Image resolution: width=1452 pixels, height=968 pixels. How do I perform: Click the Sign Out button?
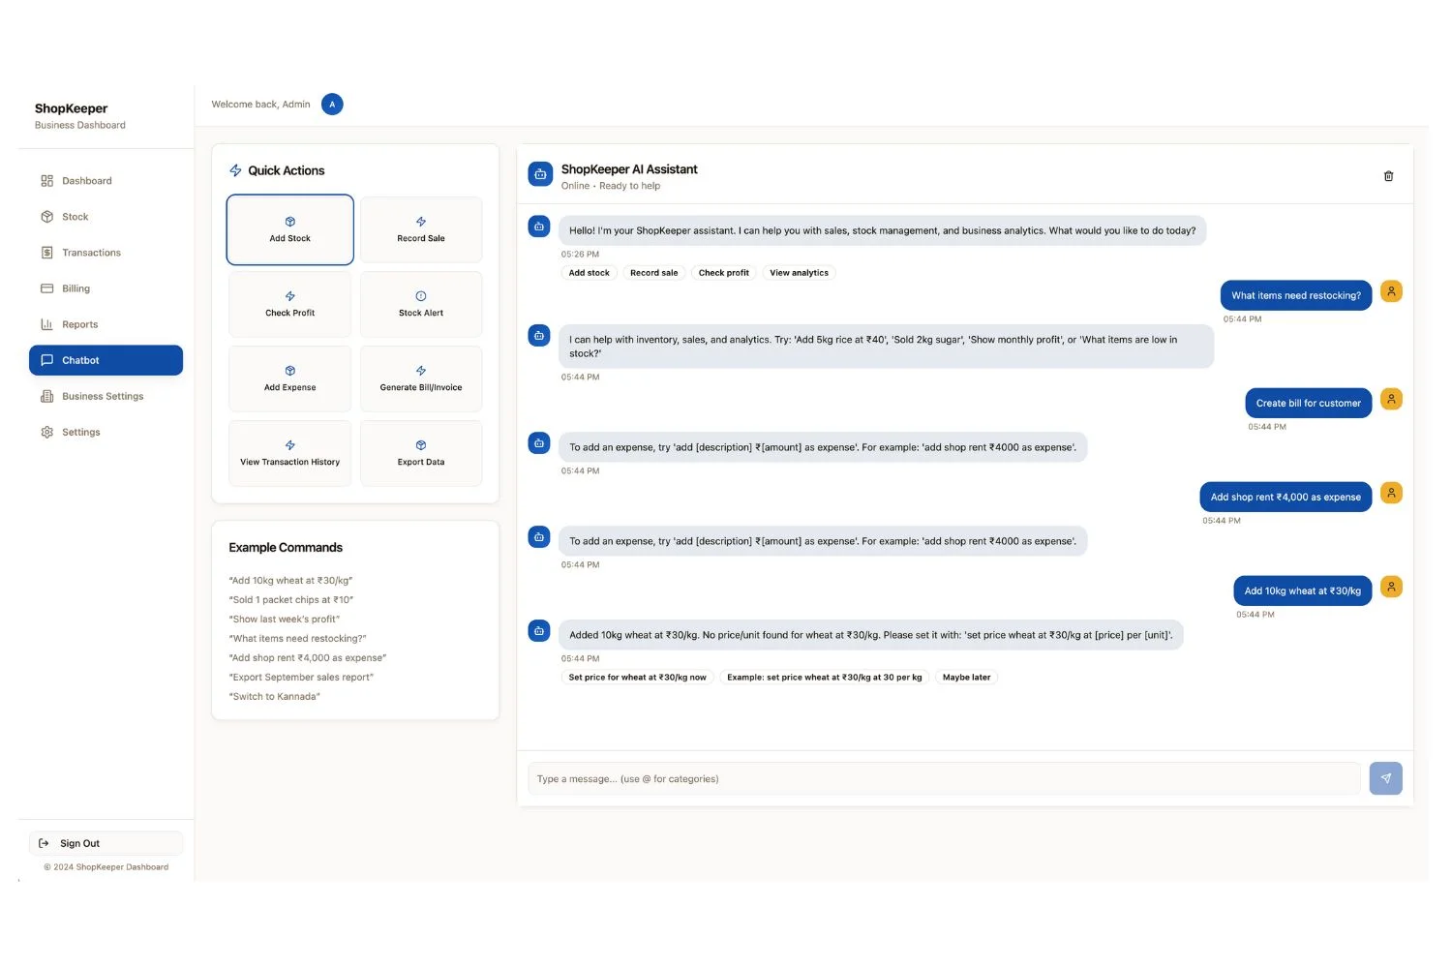click(x=106, y=843)
